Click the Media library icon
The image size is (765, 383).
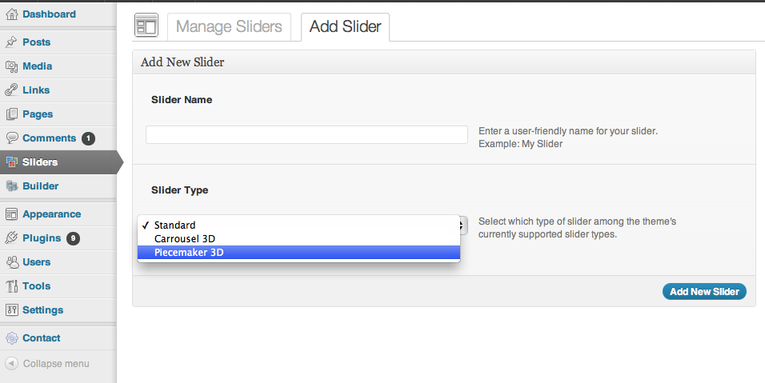pyautogui.click(x=12, y=66)
